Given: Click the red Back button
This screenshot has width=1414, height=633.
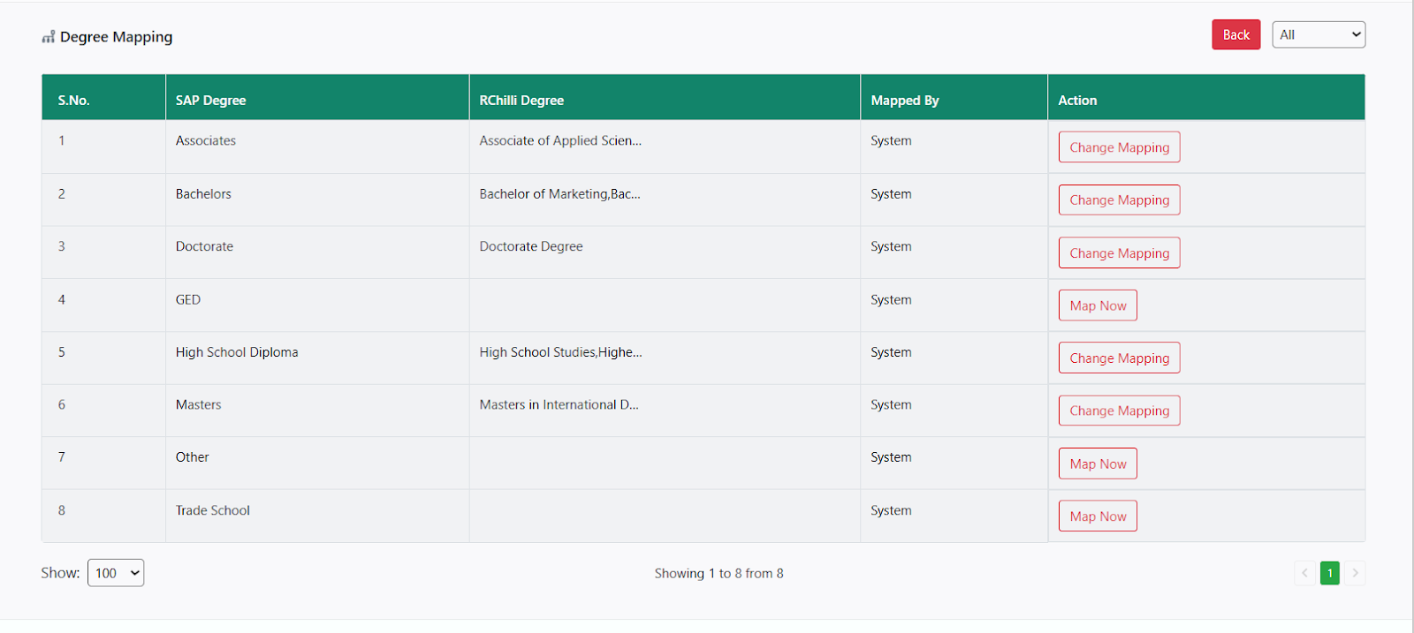Looking at the screenshot, I should point(1235,34).
